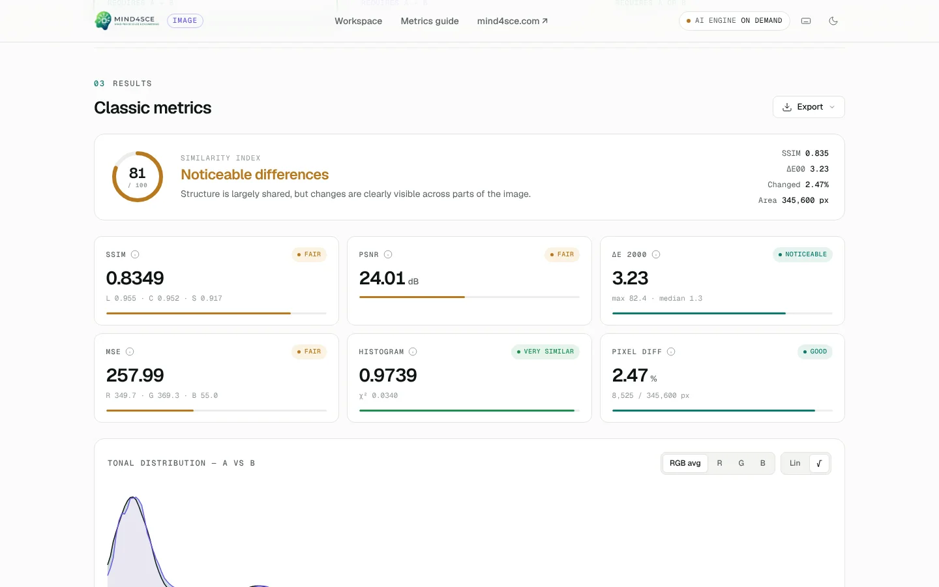Image resolution: width=939 pixels, height=587 pixels.
Task: Click the "max 82.4 · median 1.3" text
Action: [657, 299]
